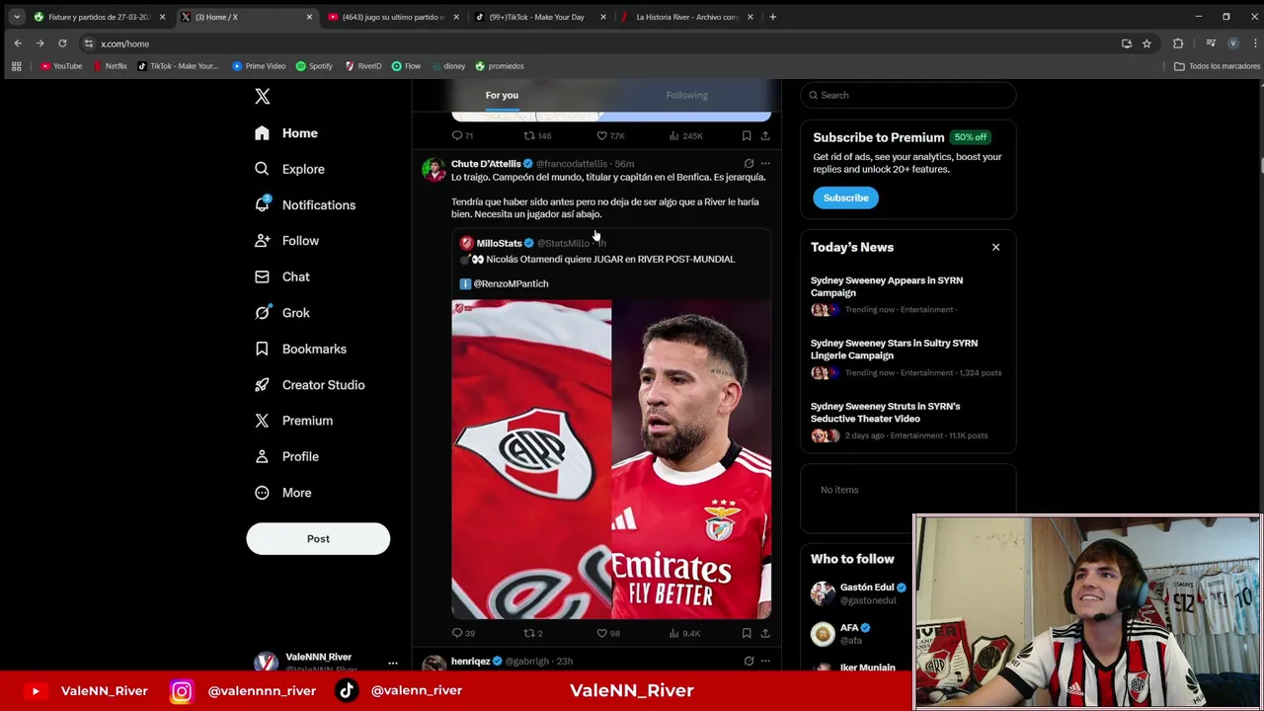This screenshot has height=711, width=1264.
Task: Open a new browser tab
Action: coord(773,17)
